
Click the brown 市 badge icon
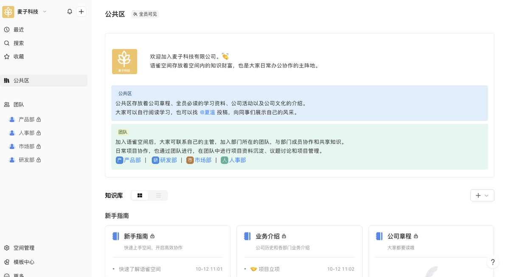click(x=190, y=160)
